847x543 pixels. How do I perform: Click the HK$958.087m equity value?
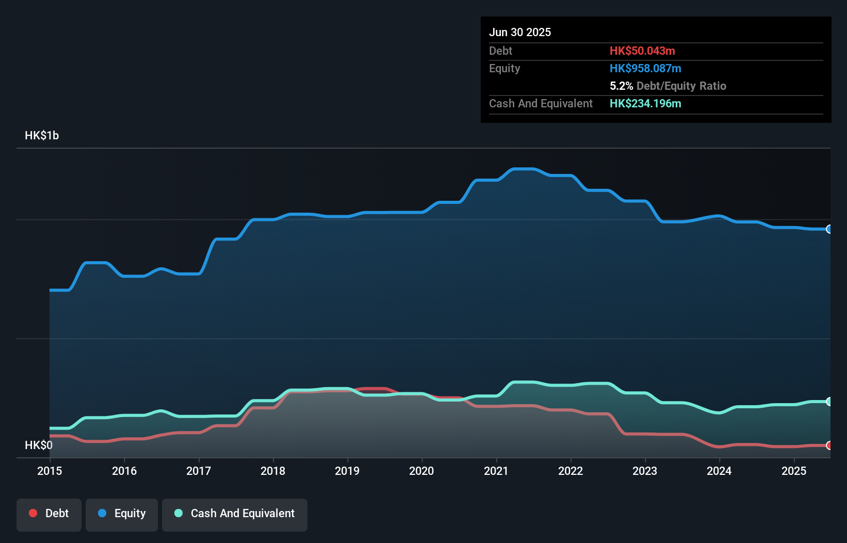click(x=645, y=68)
